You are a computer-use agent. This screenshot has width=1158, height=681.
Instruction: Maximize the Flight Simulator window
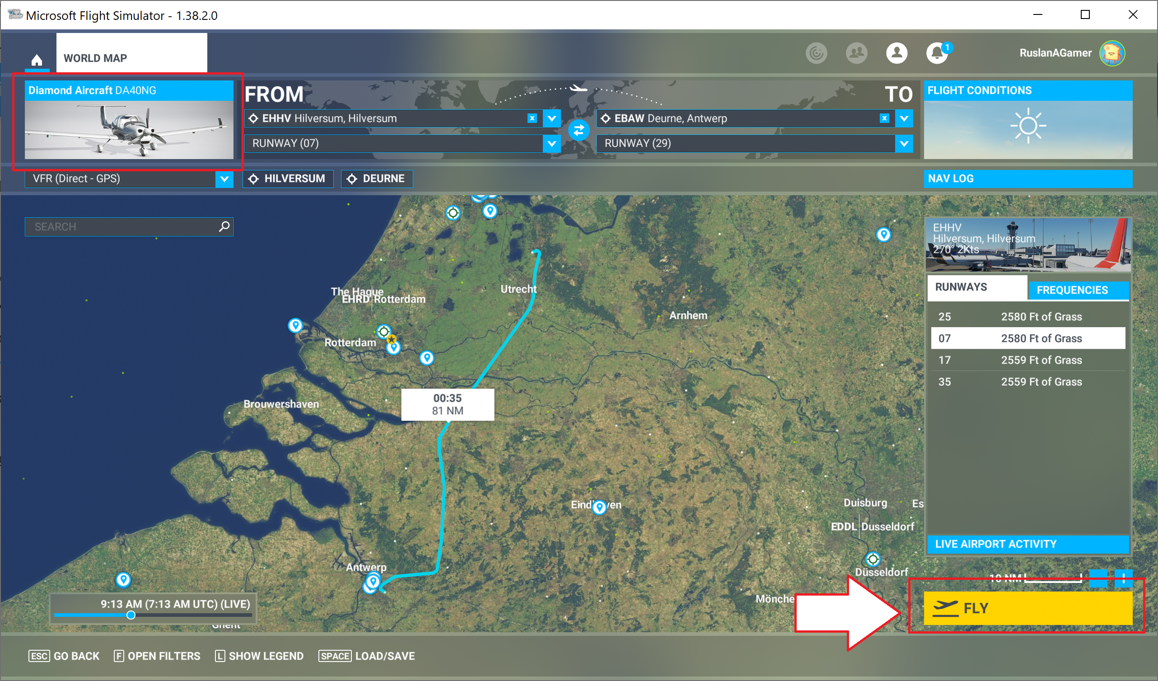click(x=1085, y=15)
